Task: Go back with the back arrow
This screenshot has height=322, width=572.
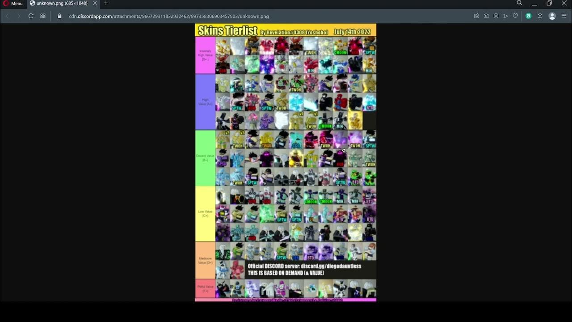Action: [x=7, y=16]
